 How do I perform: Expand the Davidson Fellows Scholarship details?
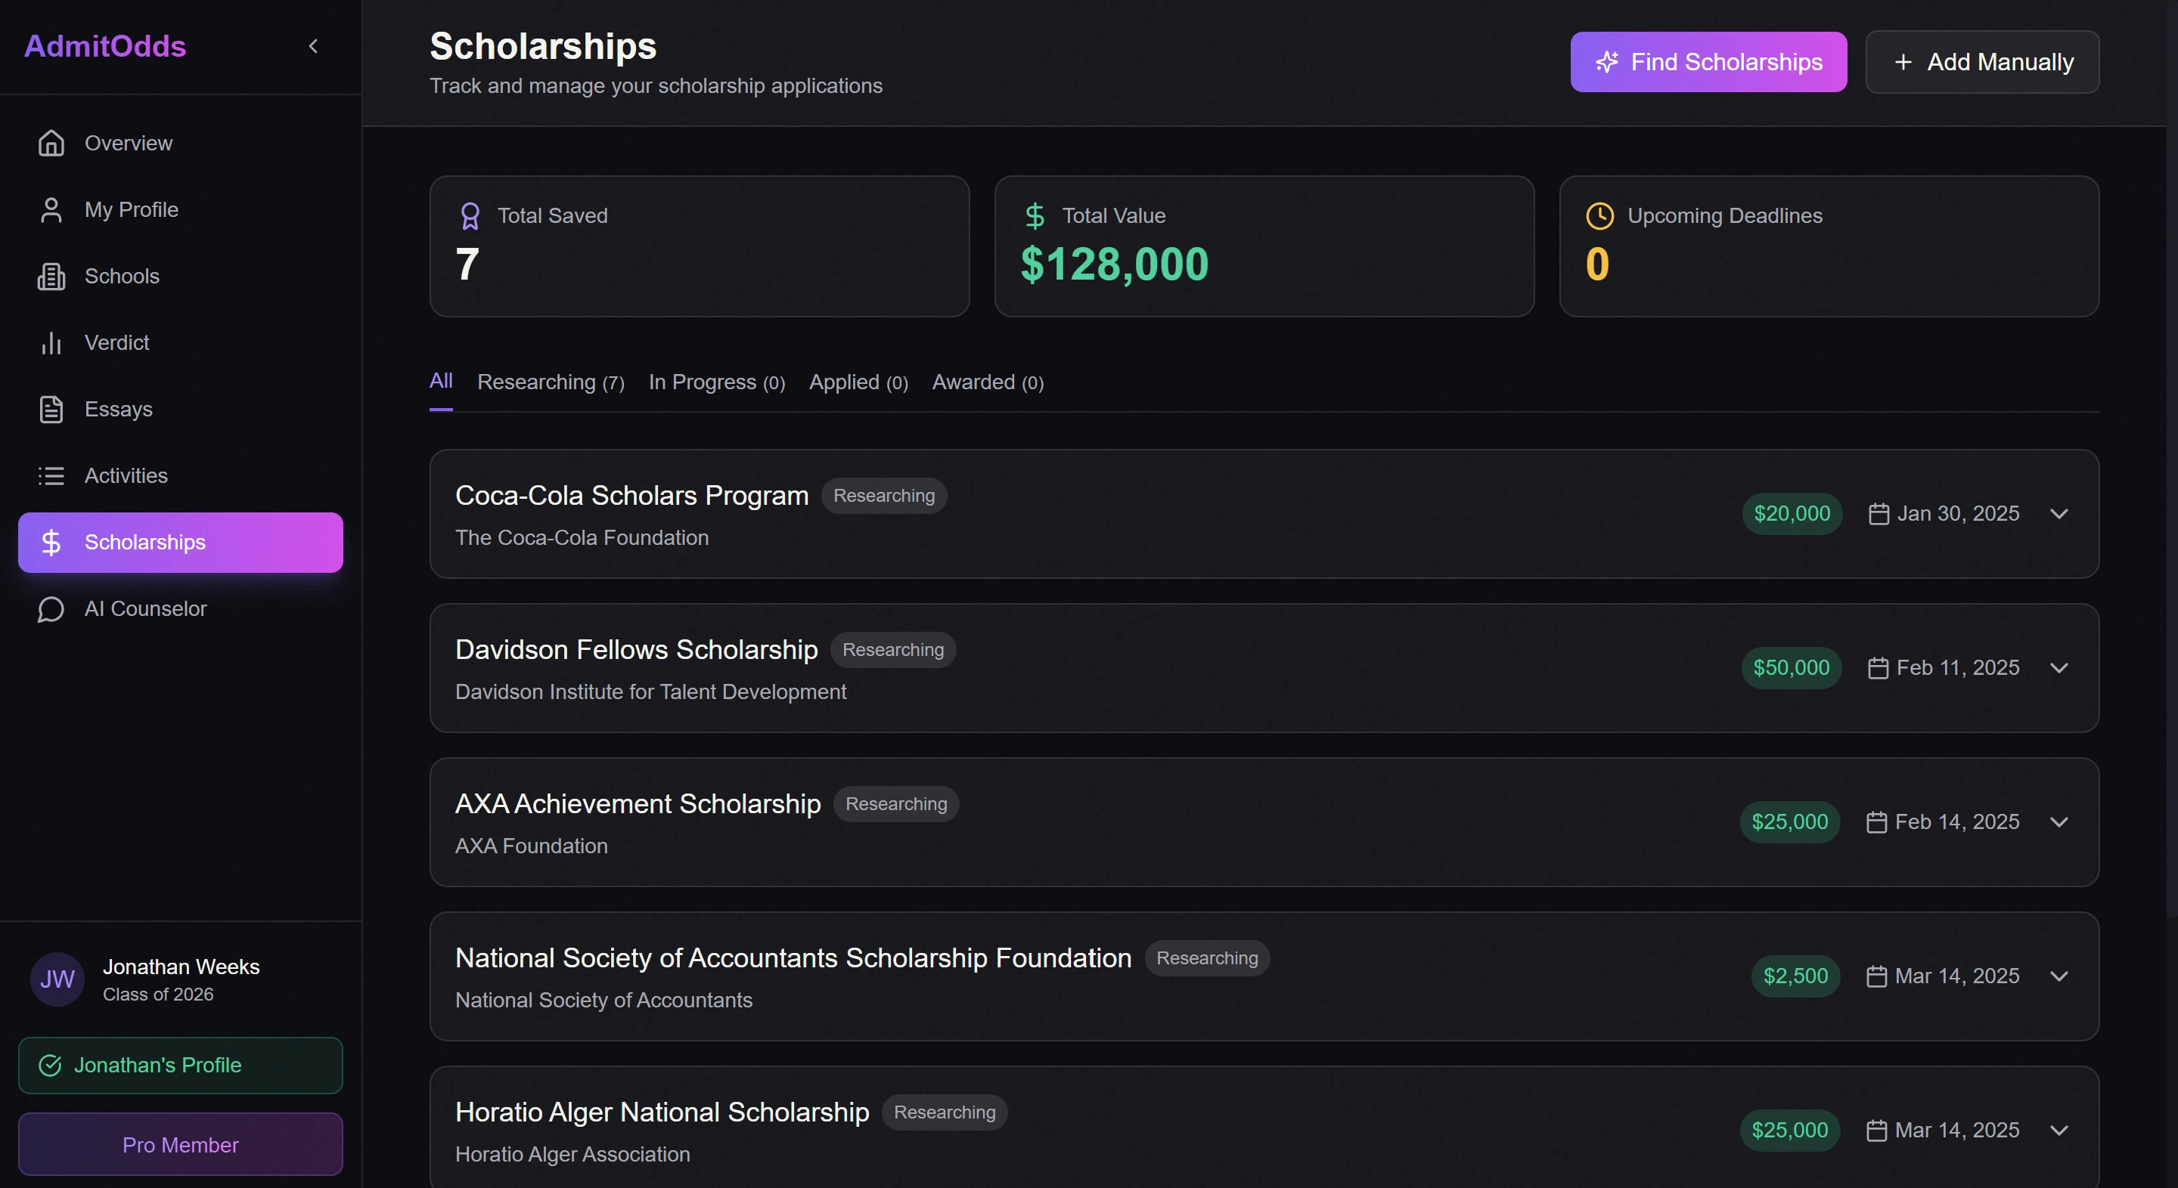click(2059, 668)
